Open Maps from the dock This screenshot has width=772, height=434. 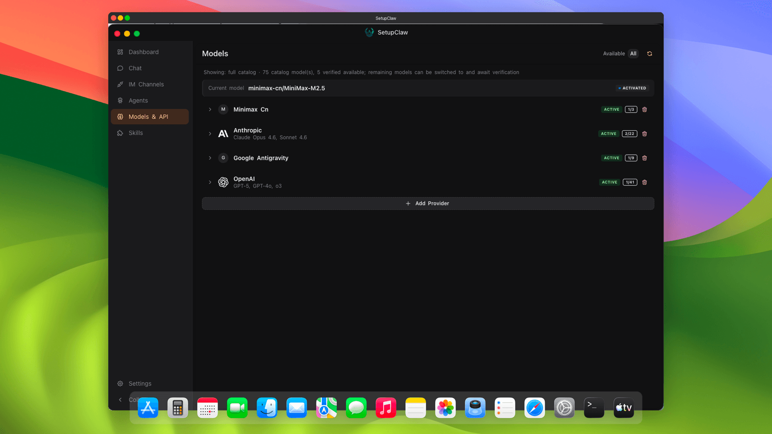pos(327,408)
